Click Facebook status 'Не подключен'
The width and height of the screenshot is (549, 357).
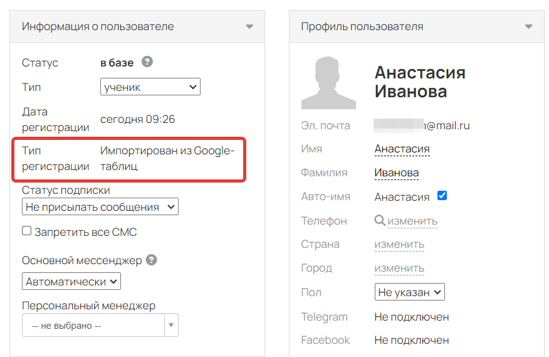coord(412,340)
